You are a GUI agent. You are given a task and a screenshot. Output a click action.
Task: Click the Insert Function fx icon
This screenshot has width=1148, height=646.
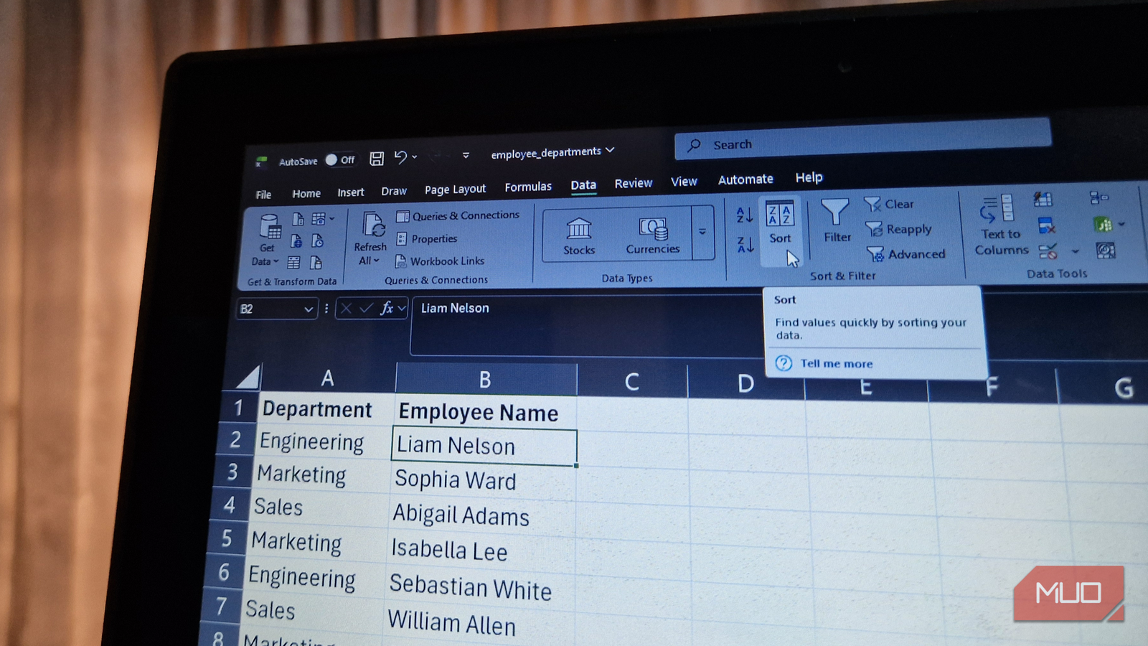coord(386,308)
